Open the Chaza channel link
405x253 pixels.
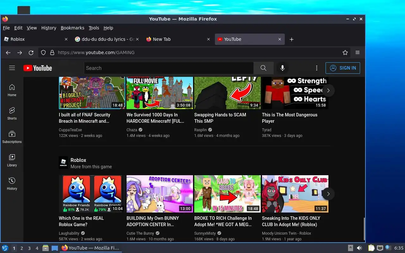pyautogui.click(x=132, y=130)
